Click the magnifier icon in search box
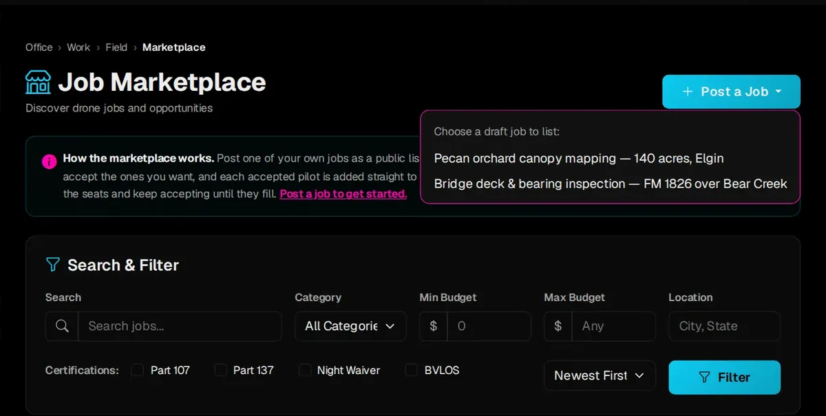 point(62,326)
